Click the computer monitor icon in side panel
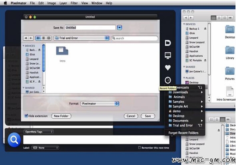236x165 pixels. (x=168, y=55)
